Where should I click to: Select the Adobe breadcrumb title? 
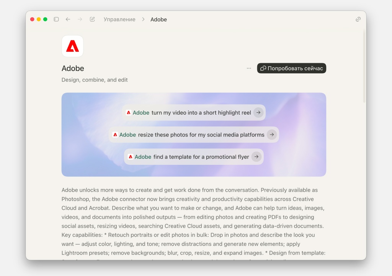[158, 19]
